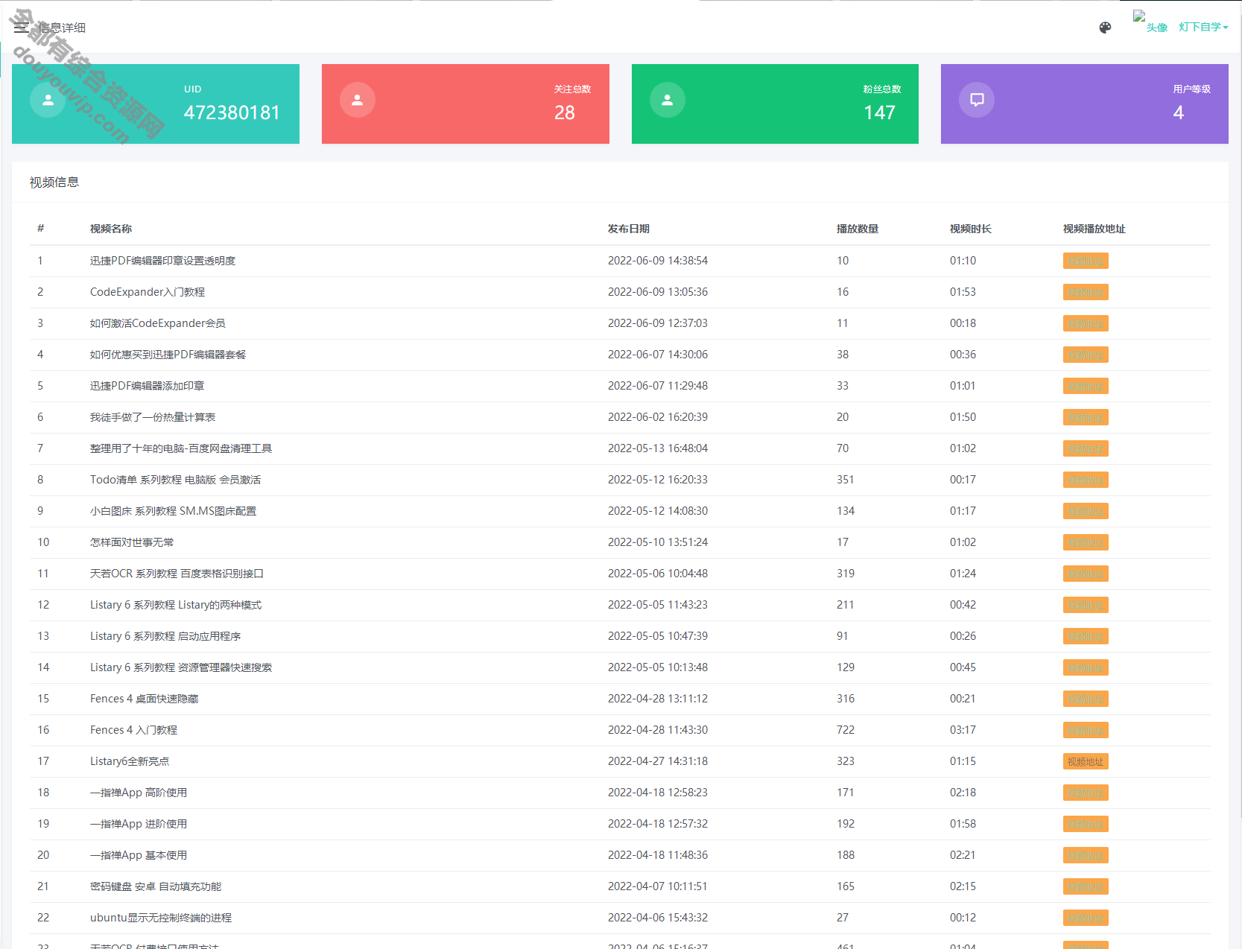1242x949 pixels.
Task: Click the 粉丝总数 value 147
Action: [x=879, y=112]
